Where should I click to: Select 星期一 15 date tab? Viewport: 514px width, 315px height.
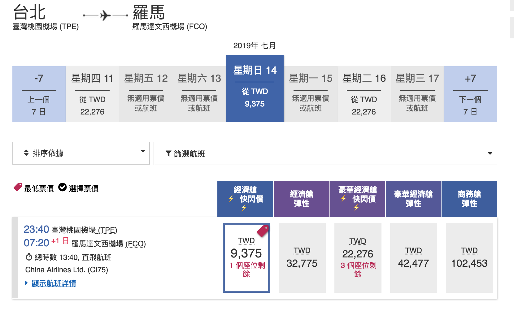[311, 94]
